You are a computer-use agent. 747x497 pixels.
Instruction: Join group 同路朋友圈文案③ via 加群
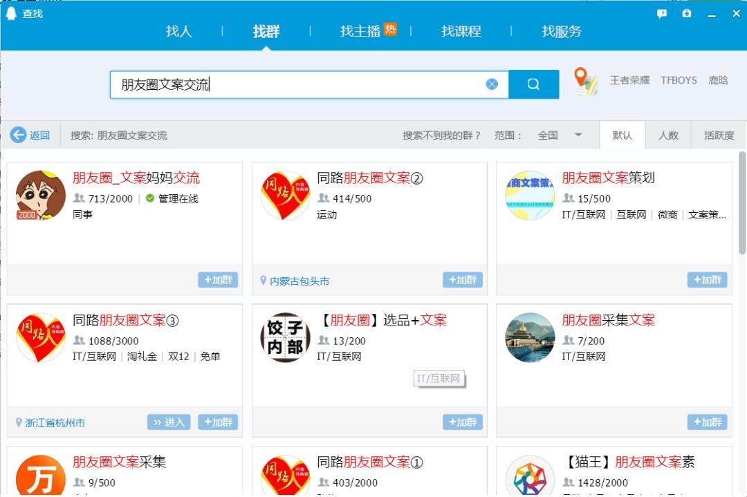(218, 422)
